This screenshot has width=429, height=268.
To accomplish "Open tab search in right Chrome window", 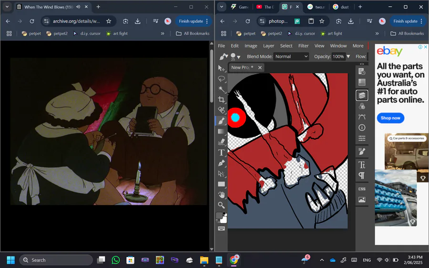I will (222, 7).
